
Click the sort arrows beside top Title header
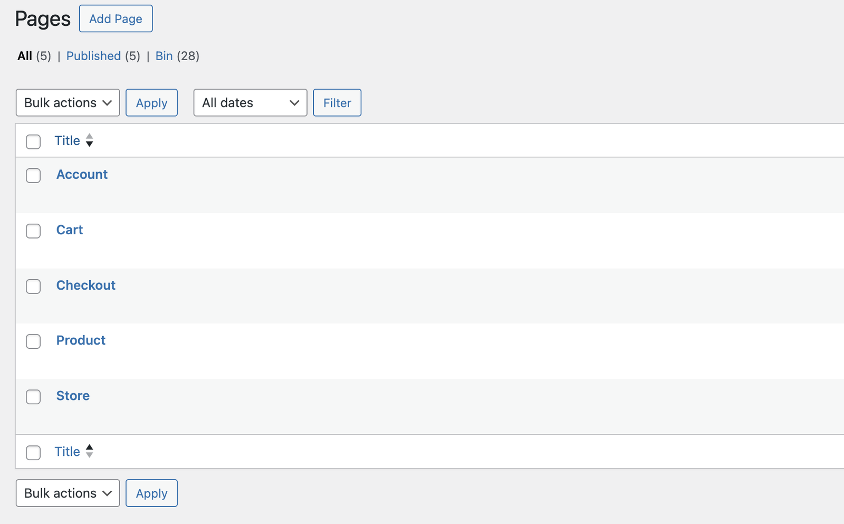click(x=90, y=140)
